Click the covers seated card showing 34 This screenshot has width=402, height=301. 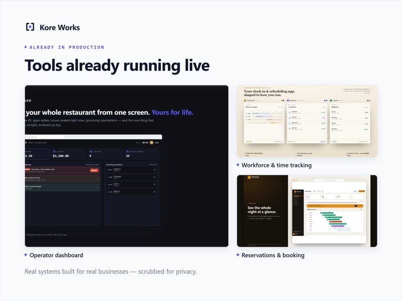point(142,154)
